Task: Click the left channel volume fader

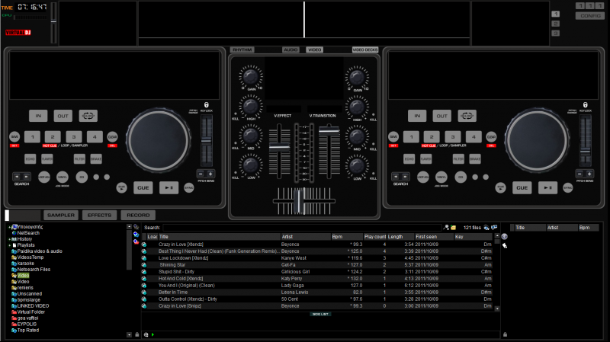Action: (x=279, y=147)
